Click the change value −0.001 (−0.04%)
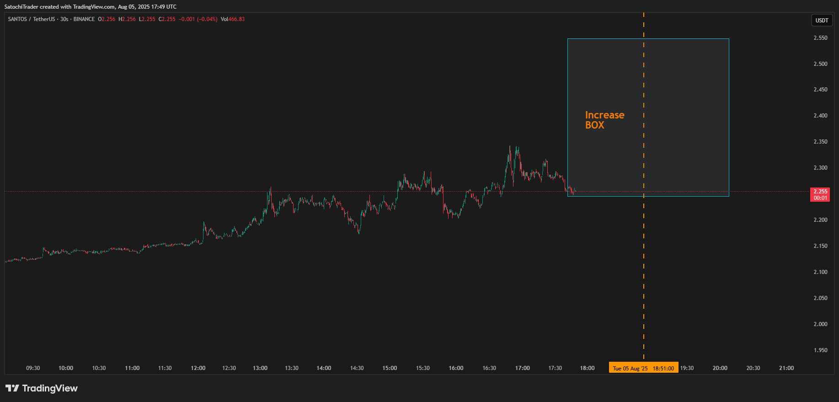 pos(198,19)
